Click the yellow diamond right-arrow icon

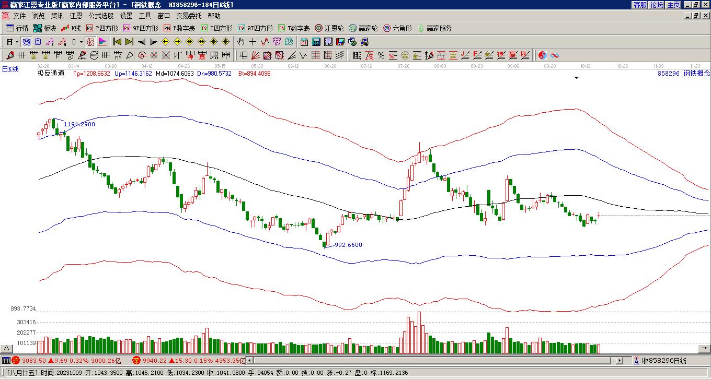pos(177,42)
